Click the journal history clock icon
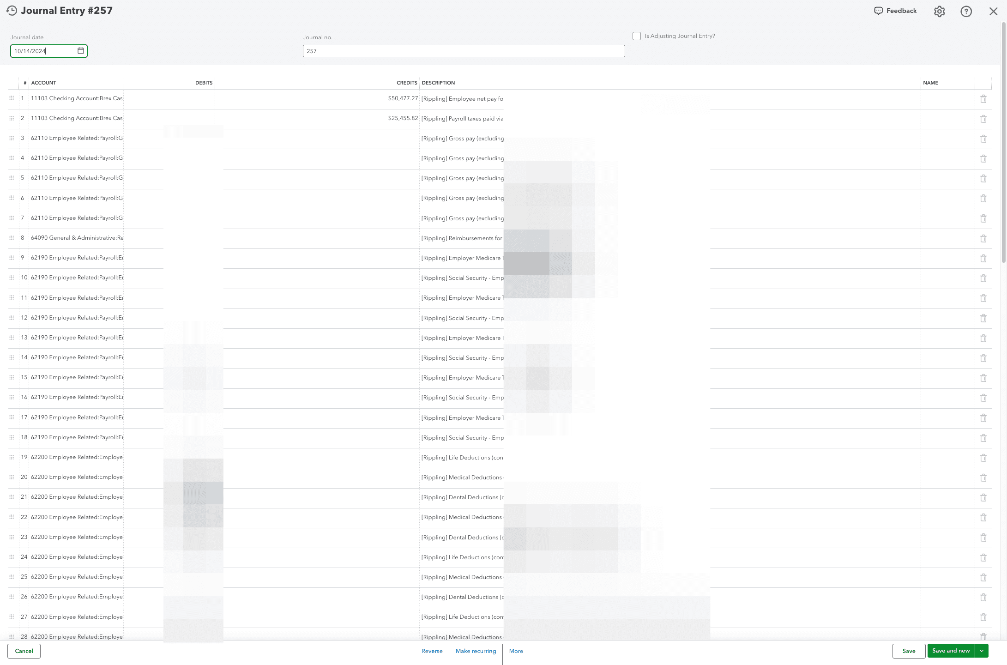The width and height of the screenshot is (1007, 665). coord(11,10)
